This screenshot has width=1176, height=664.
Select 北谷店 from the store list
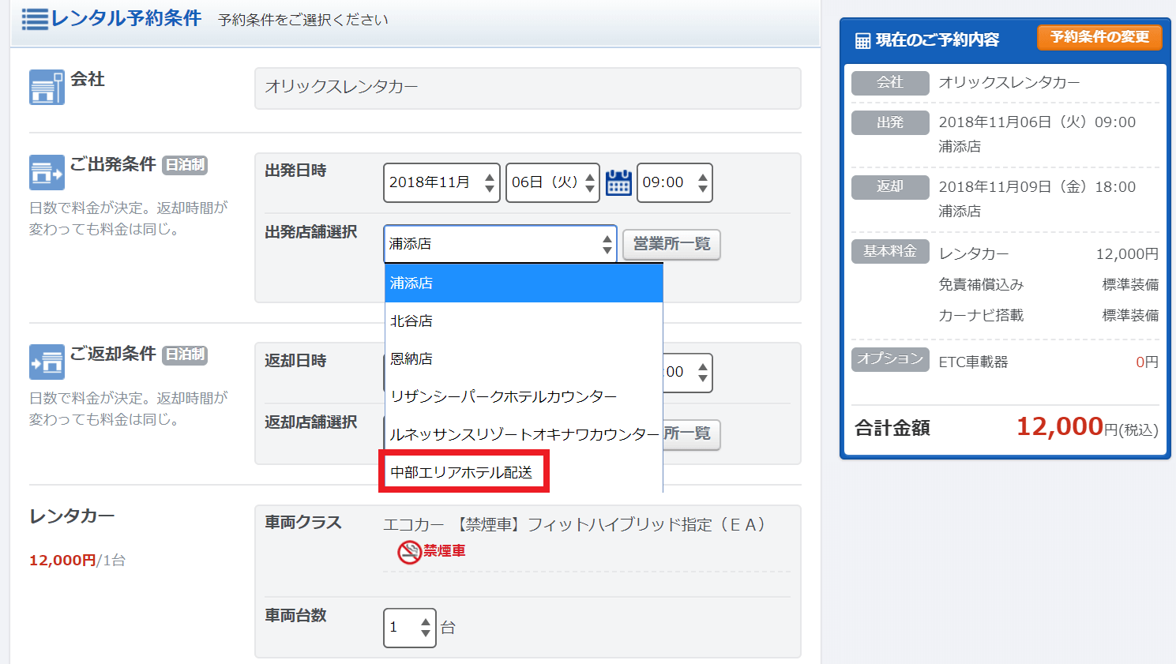[523, 321]
